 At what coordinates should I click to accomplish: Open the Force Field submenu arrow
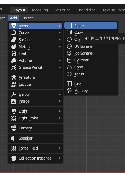point(59,148)
